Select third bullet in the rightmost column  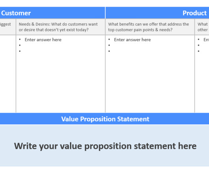199,51
